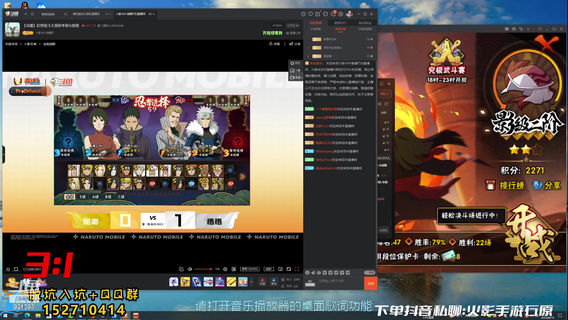Switch to the 钻石粉丝 tab
Viewport: 568px width, 320px height.
365,23
